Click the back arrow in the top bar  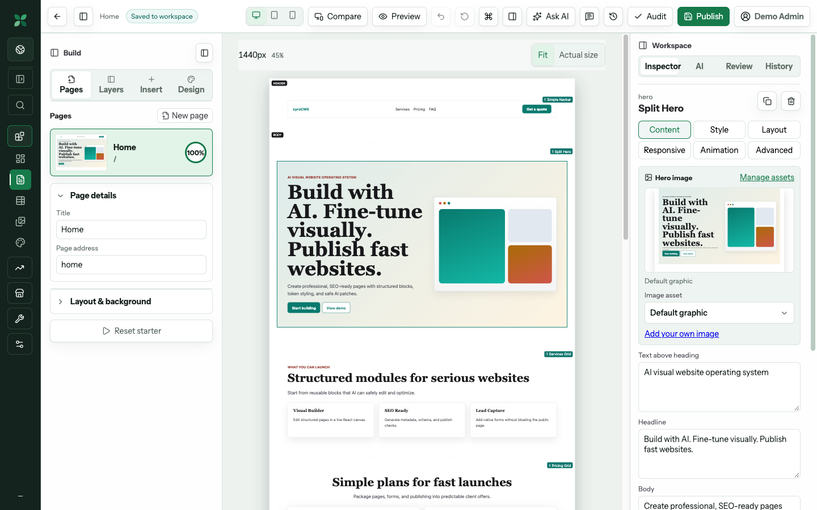(57, 16)
